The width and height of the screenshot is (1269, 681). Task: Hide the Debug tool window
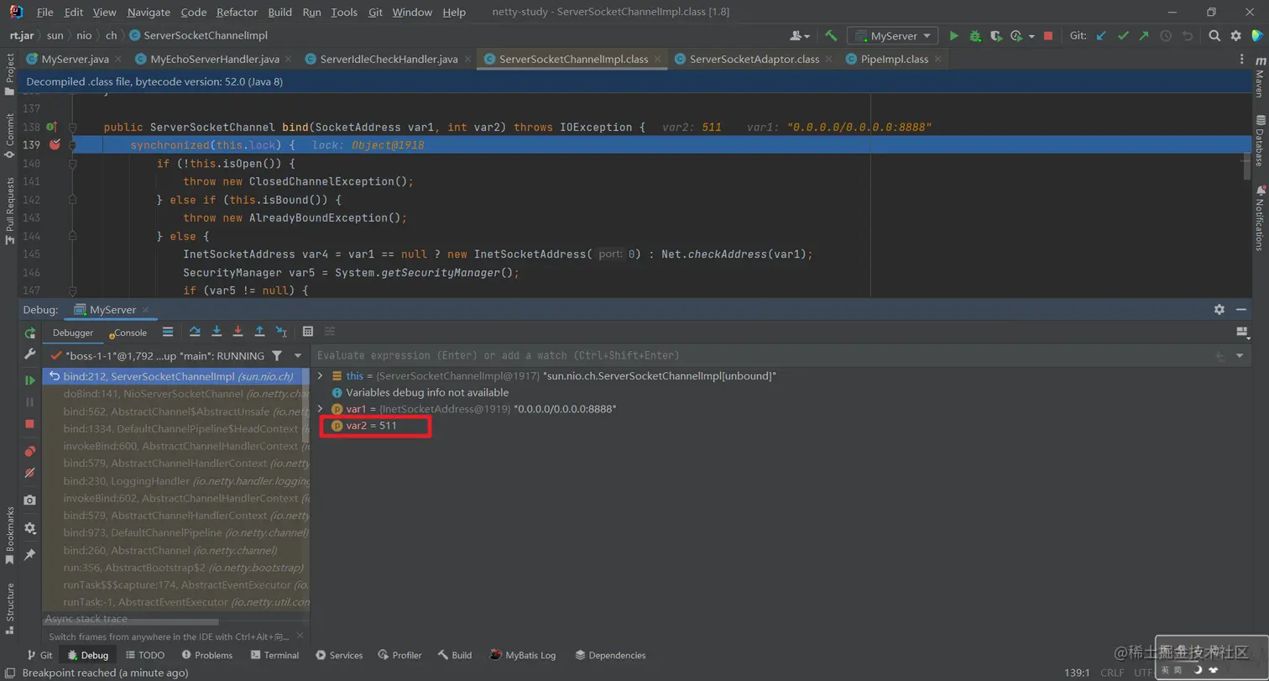point(1241,309)
